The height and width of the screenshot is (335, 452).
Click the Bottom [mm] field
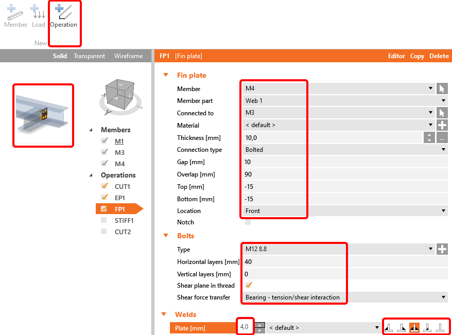tap(344, 199)
